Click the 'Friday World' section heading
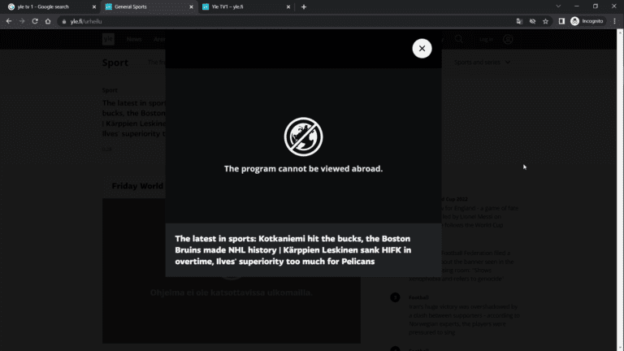The width and height of the screenshot is (624, 351). (x=137, y=186)
